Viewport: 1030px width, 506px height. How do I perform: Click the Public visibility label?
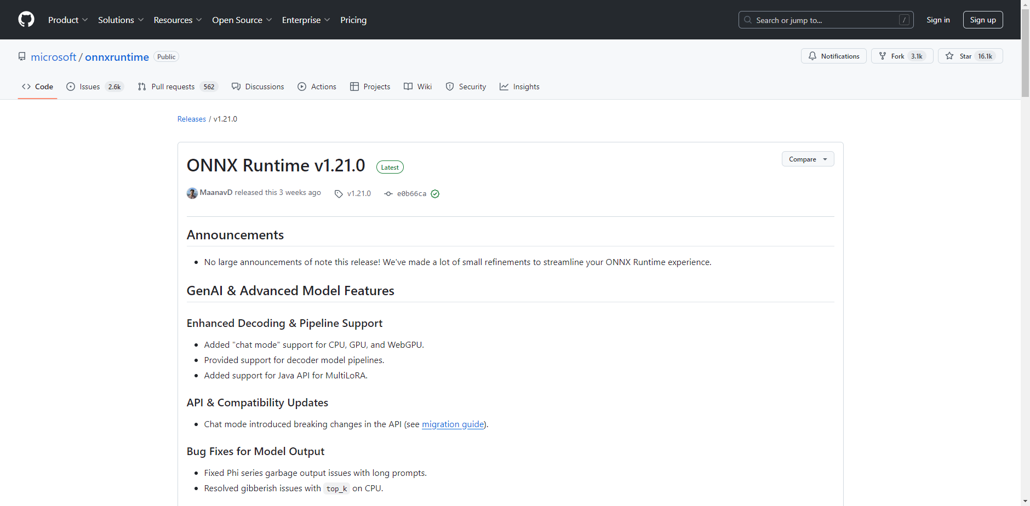coord(167,57)
